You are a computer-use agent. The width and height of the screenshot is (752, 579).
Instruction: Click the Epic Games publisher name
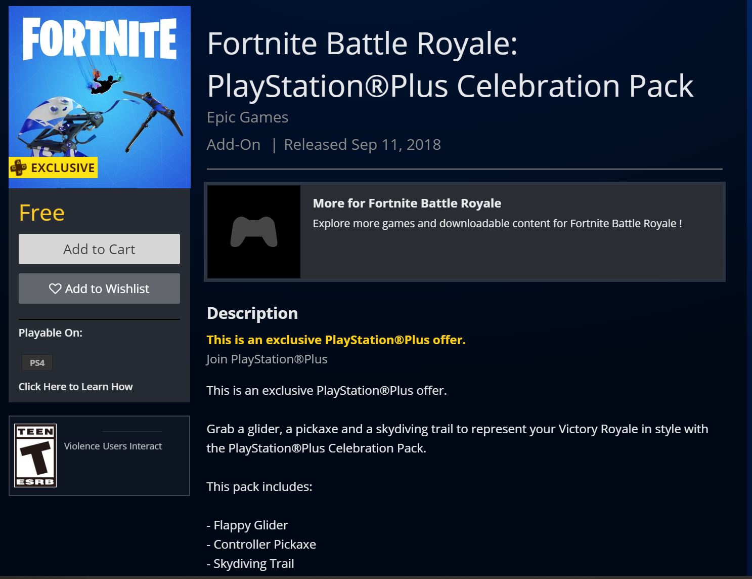tap(248, 117)
